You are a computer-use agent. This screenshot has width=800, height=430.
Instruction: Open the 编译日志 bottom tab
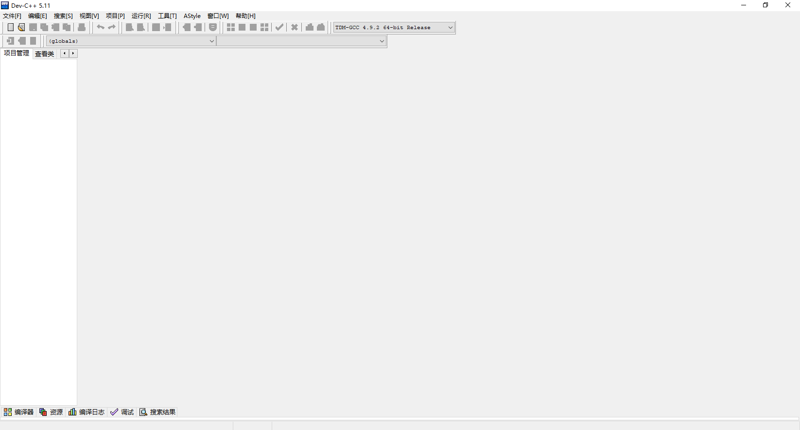click(x=87, y=412)
